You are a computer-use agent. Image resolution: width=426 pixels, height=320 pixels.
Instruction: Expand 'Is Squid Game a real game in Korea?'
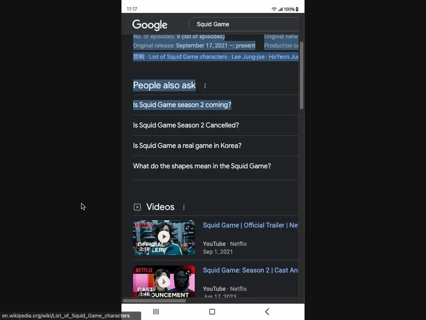point(215,145)
